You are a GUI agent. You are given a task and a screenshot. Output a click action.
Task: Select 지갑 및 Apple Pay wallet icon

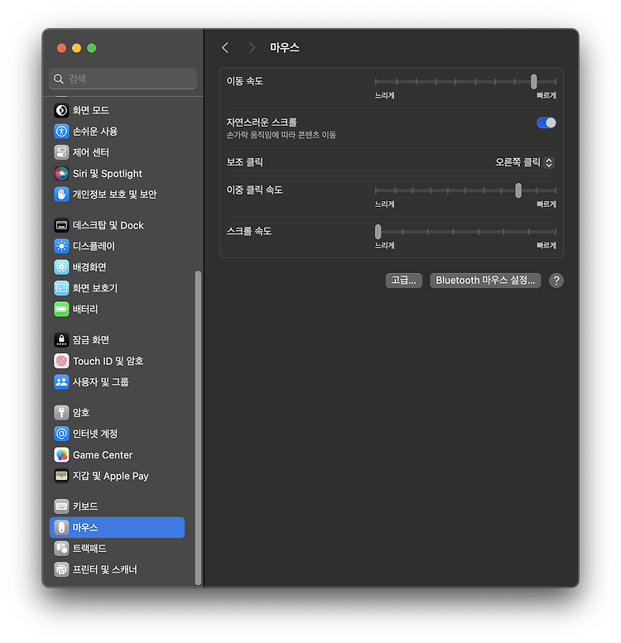(x=61, y=476)
